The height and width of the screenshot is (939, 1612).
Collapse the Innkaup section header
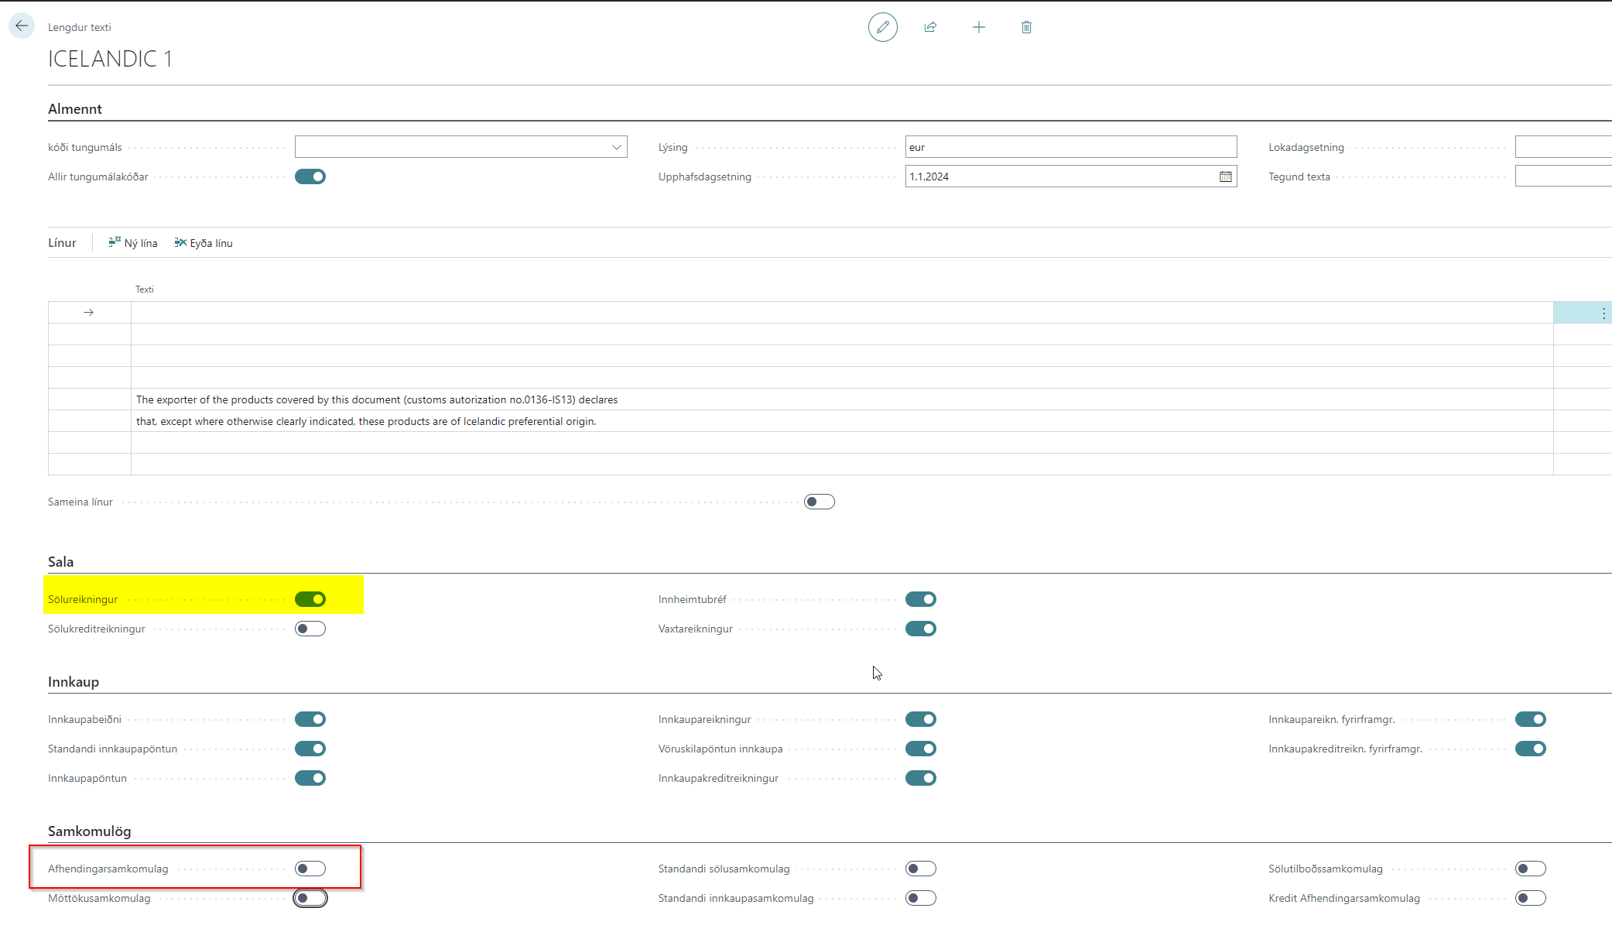(x=74, y=682)
